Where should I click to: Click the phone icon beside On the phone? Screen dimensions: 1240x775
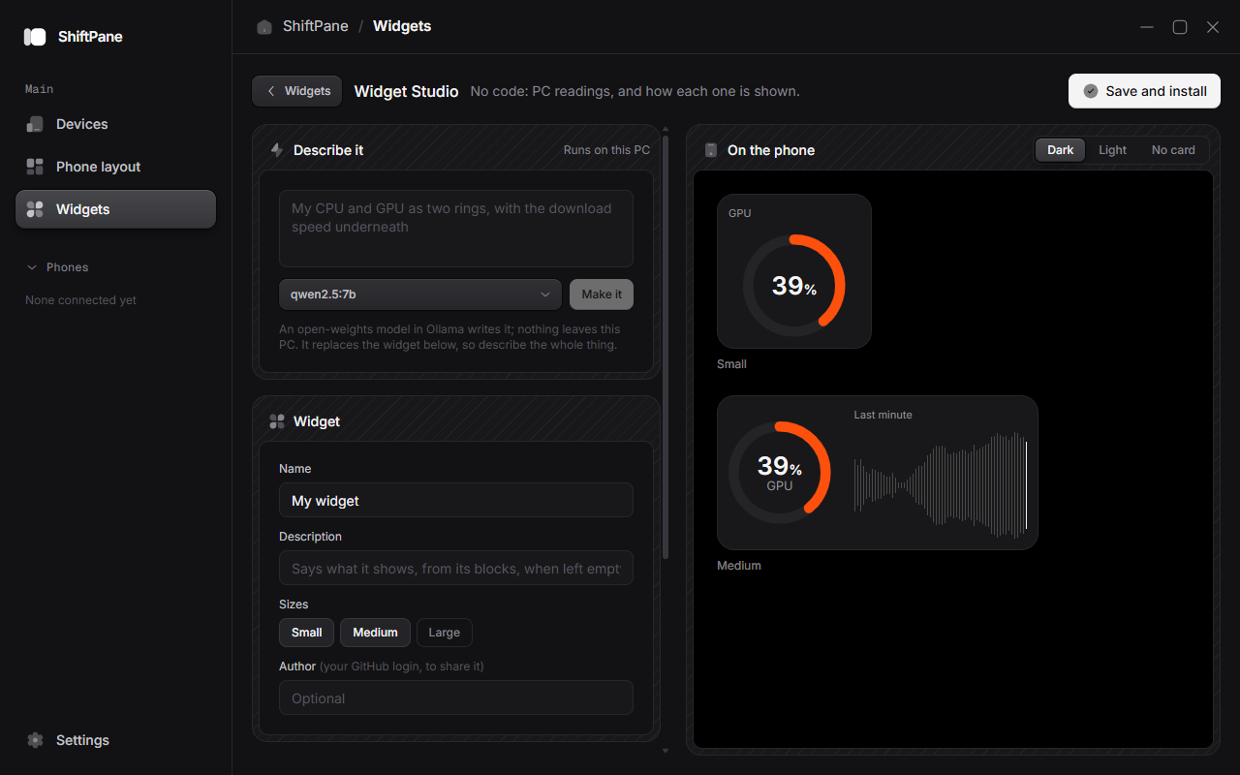[711, 150]
